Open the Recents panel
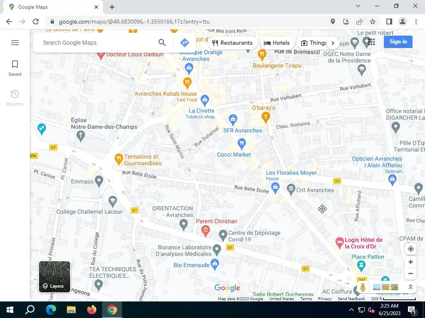The width and height of the screenshot is (425, 318). (15, 98)
